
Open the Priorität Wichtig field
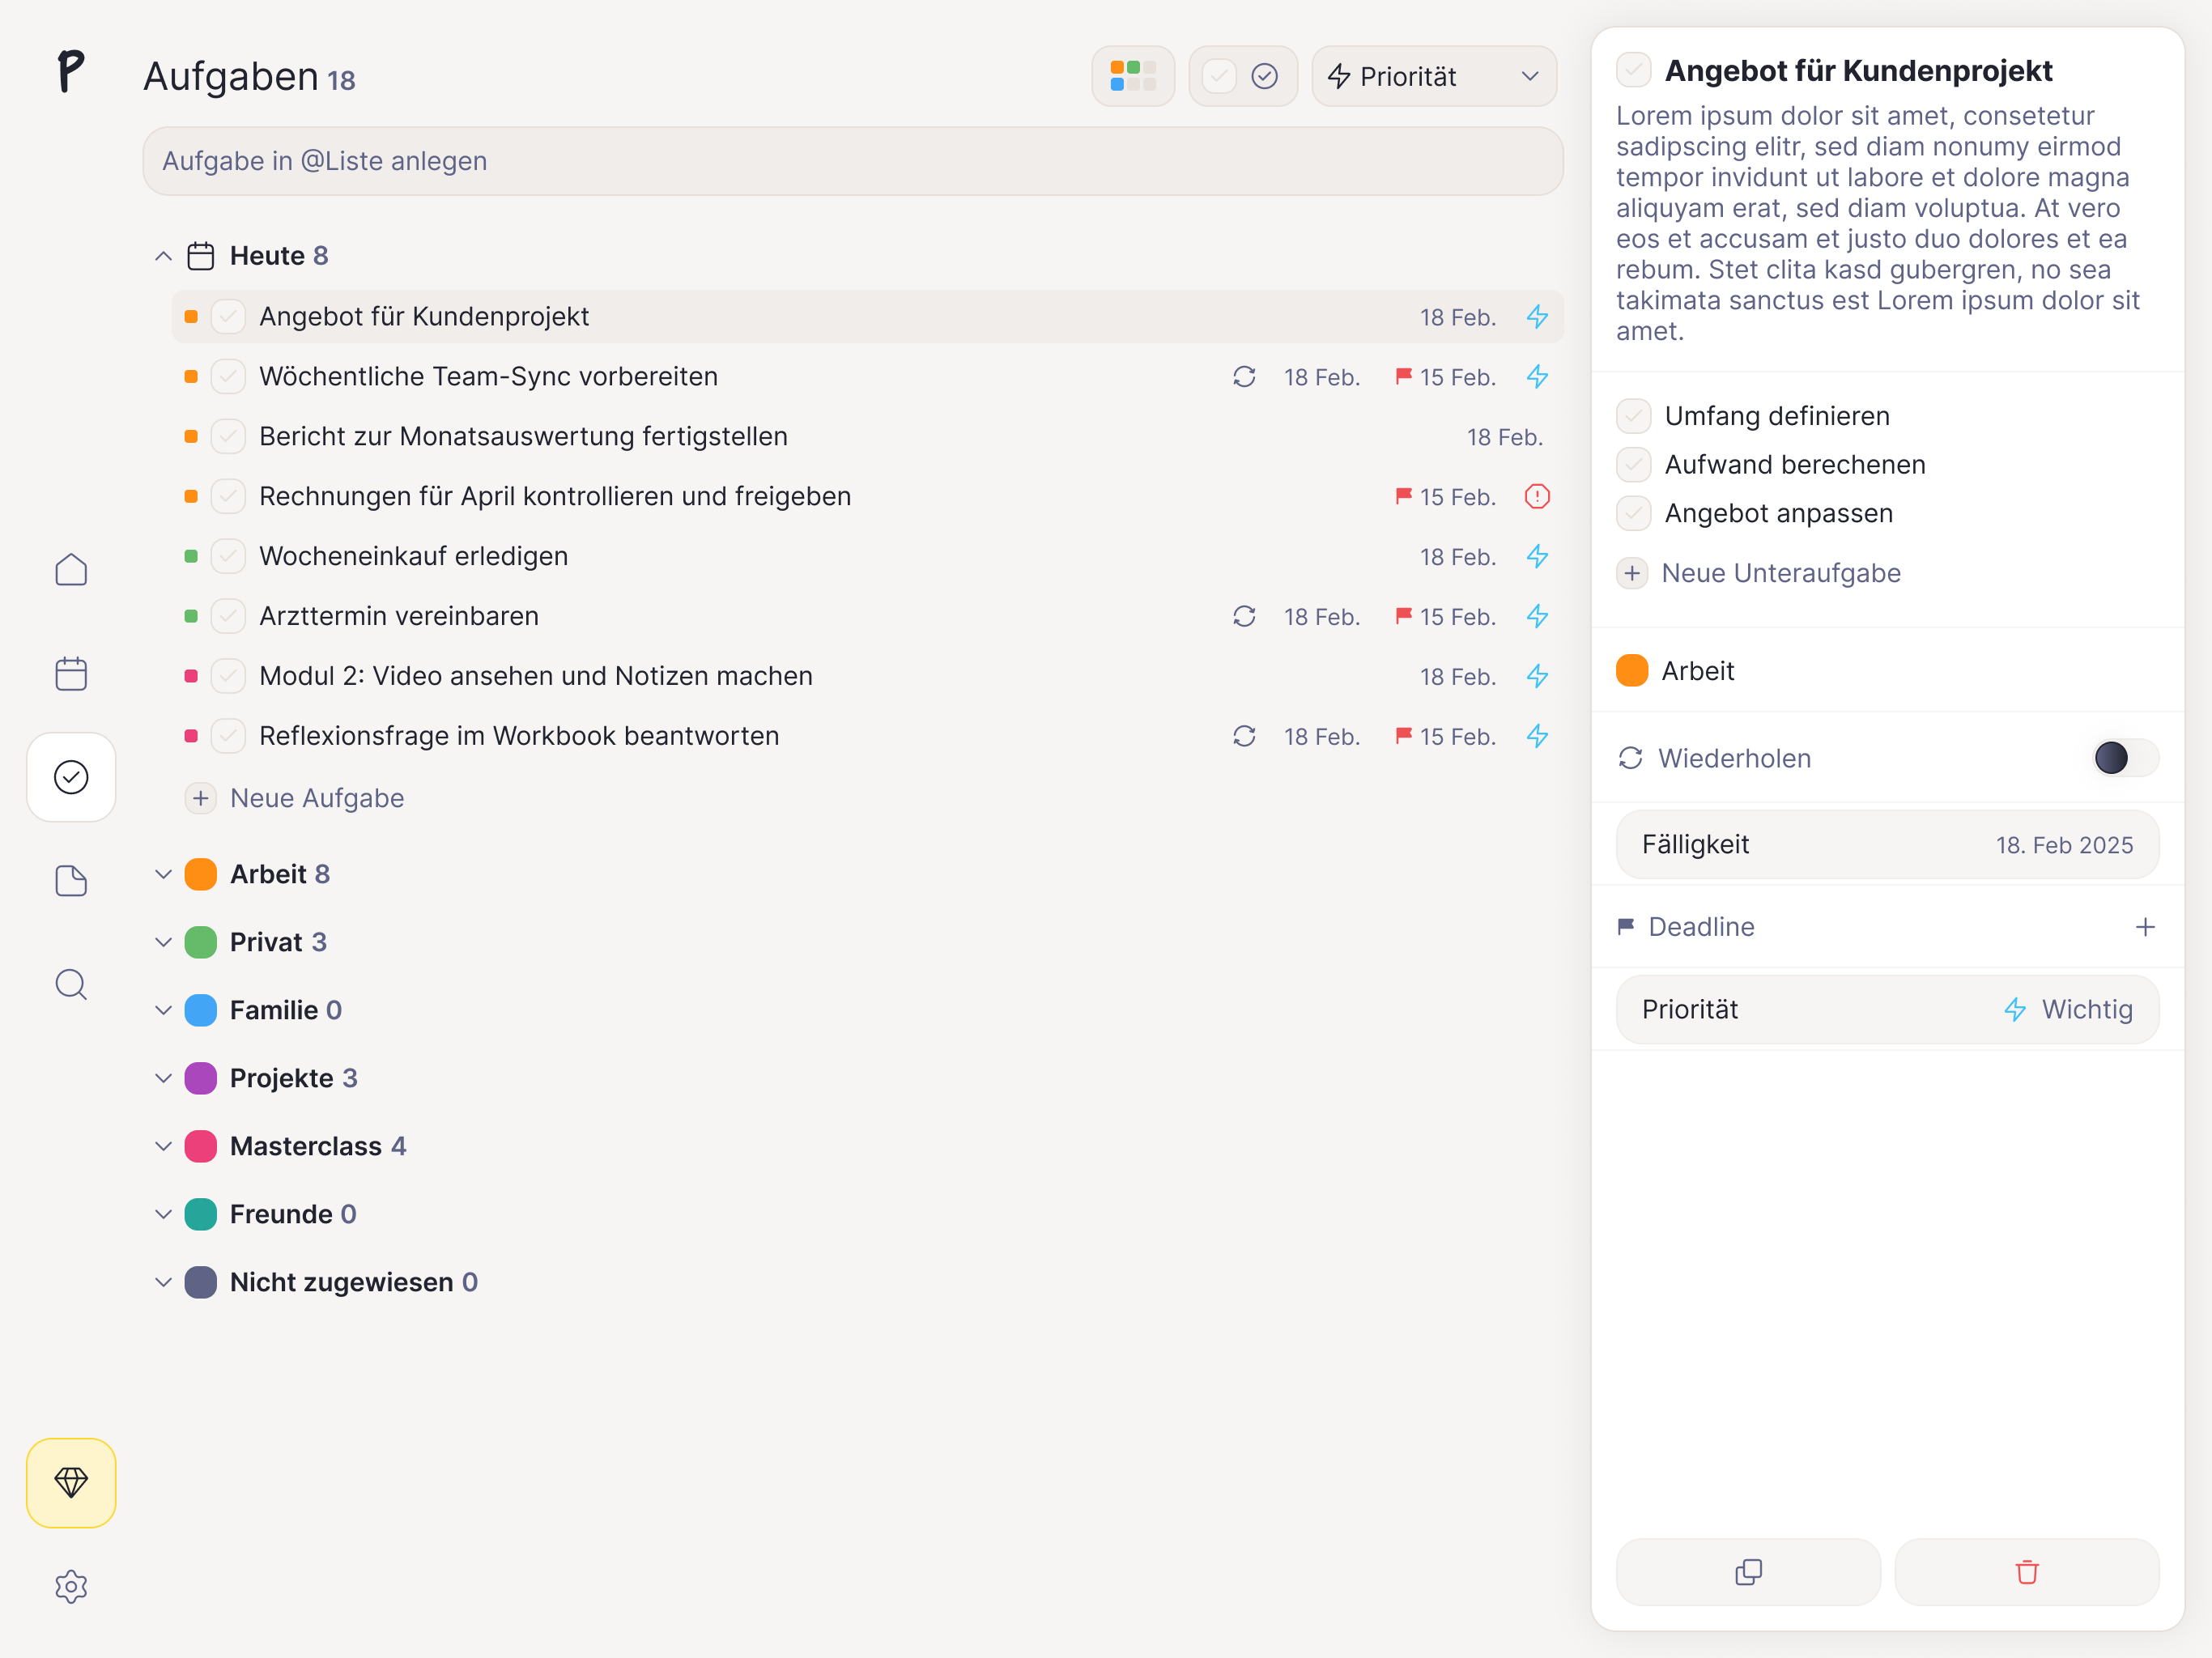(x=1887, y=1010)
